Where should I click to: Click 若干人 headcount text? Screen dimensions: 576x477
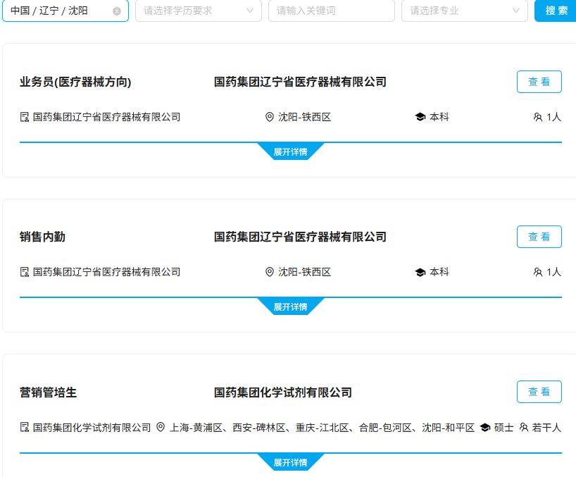click(547, 428)
